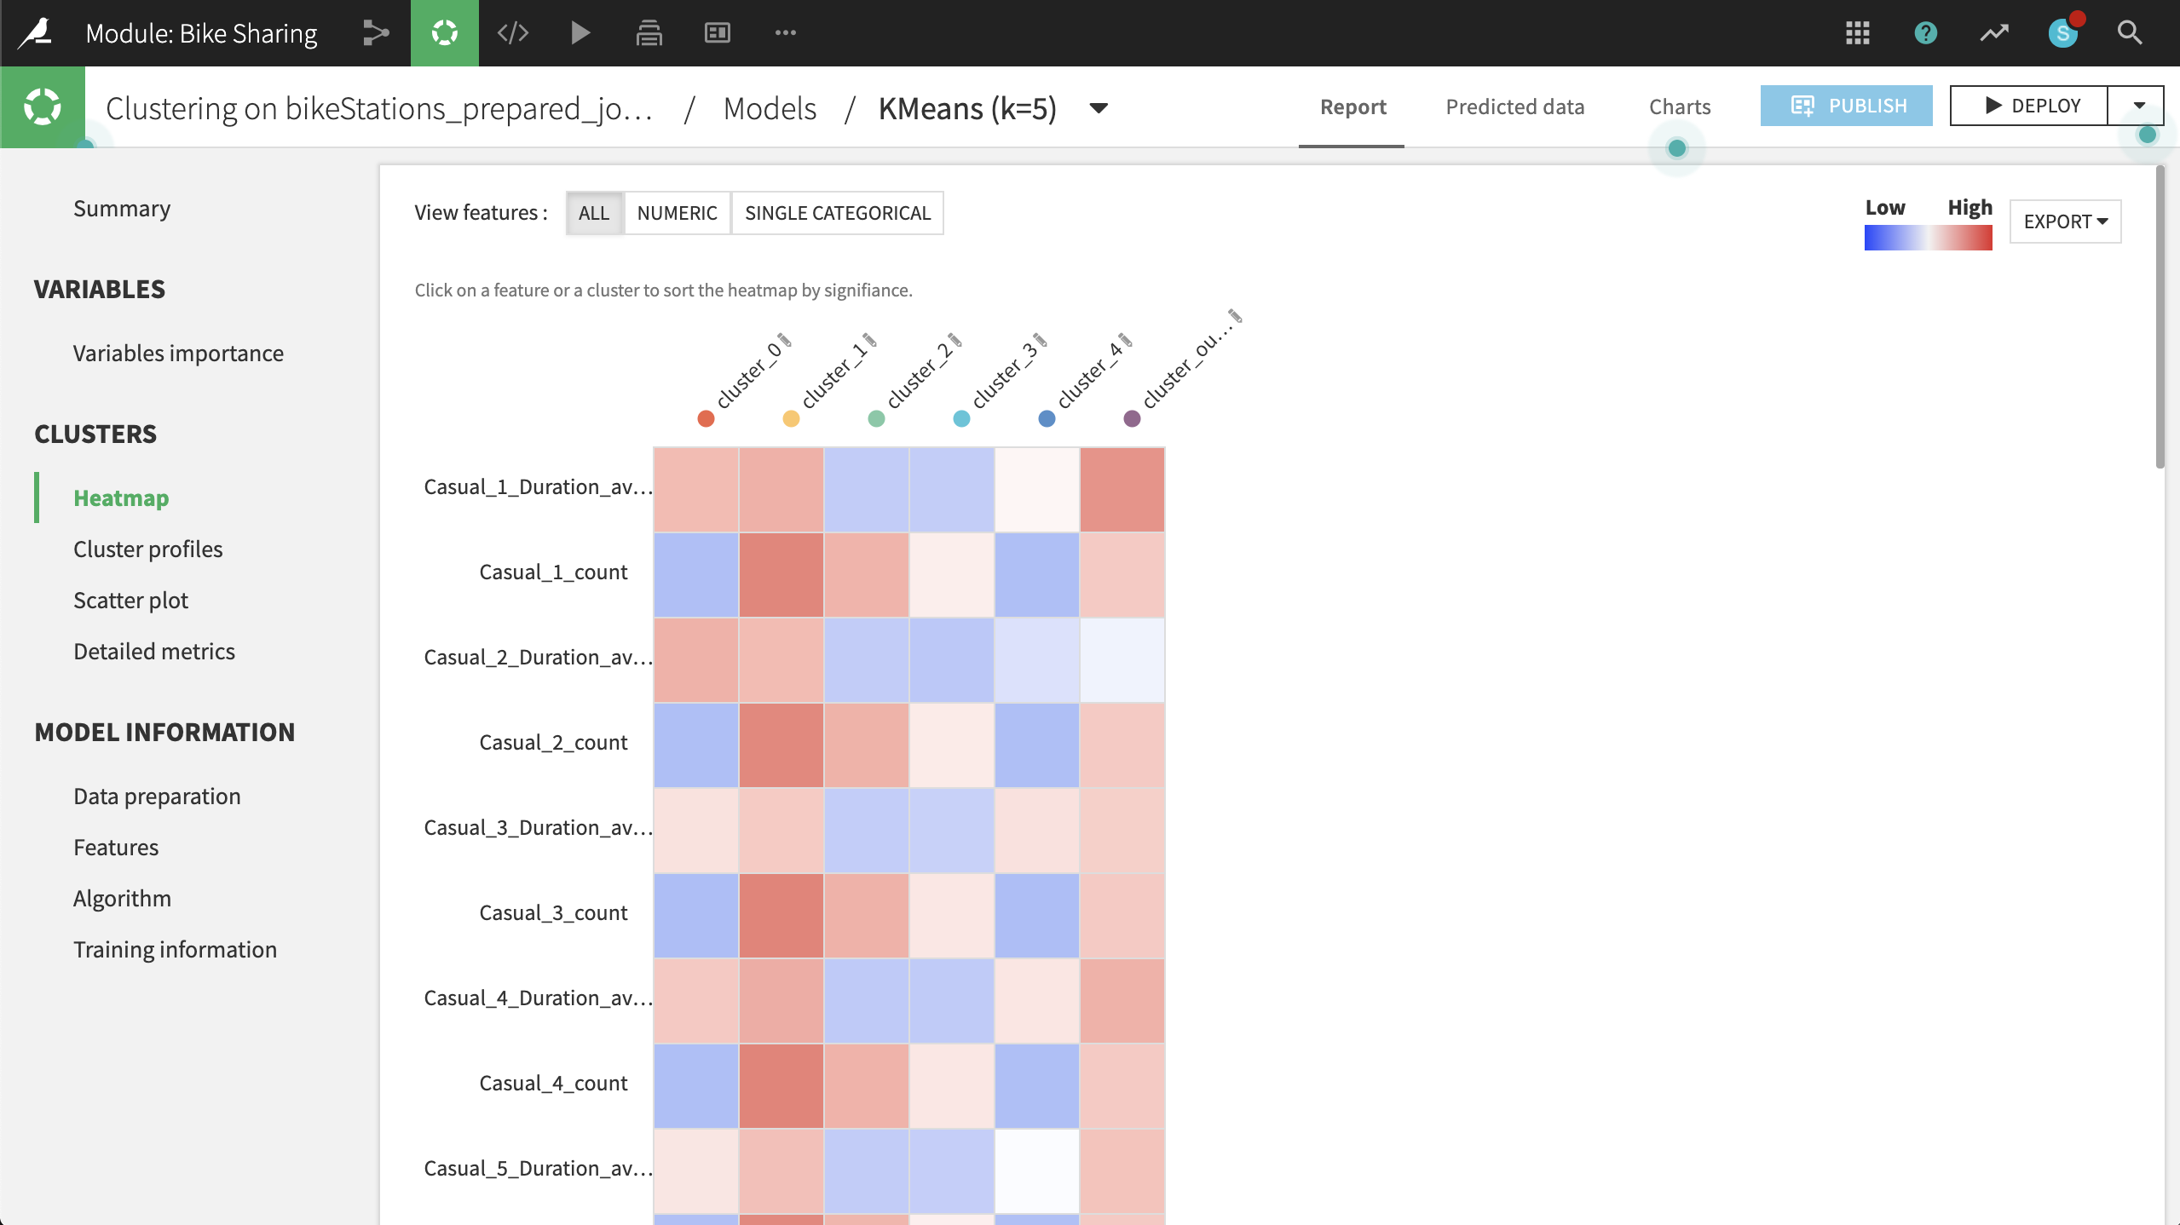Switch to the Predicted data tab
This screenshot has height=1225, width=2180.
pyautogui.click(x=1515, y=106)
